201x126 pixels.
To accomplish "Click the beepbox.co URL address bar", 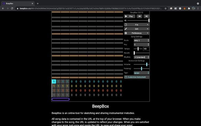I will click(x=91, y=9).
